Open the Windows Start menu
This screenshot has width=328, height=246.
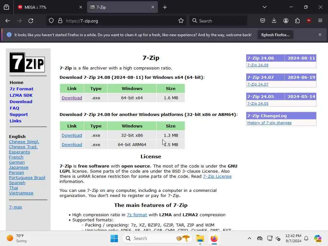point(114,238)
